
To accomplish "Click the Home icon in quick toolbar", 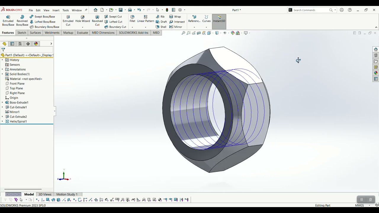I will pos(95,10).
